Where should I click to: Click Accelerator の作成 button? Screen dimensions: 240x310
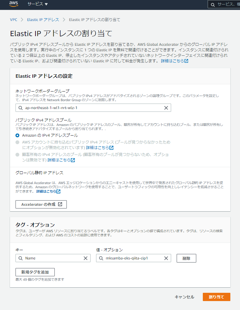pos(41,204)
